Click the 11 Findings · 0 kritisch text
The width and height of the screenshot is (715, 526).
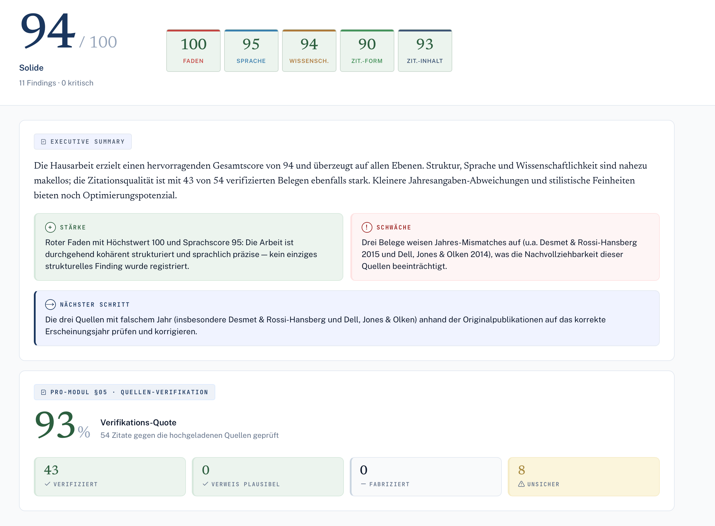(56, 83)
